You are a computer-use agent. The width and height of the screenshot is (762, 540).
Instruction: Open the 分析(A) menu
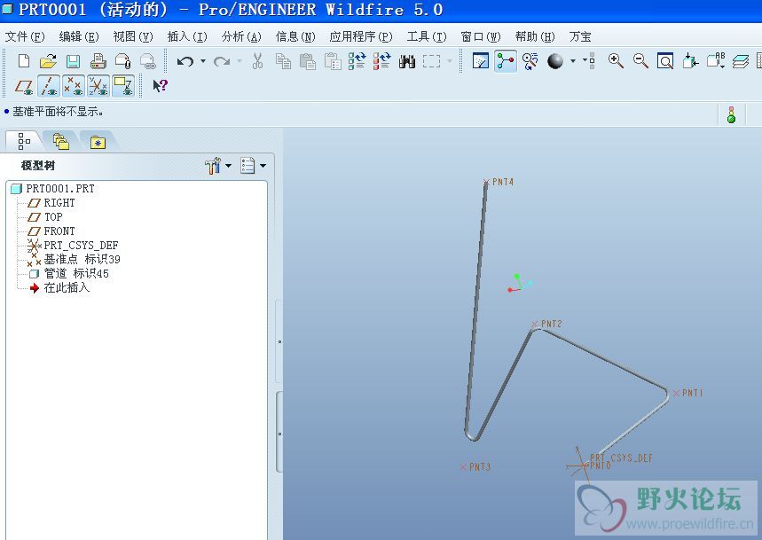[x=241, y=36]
